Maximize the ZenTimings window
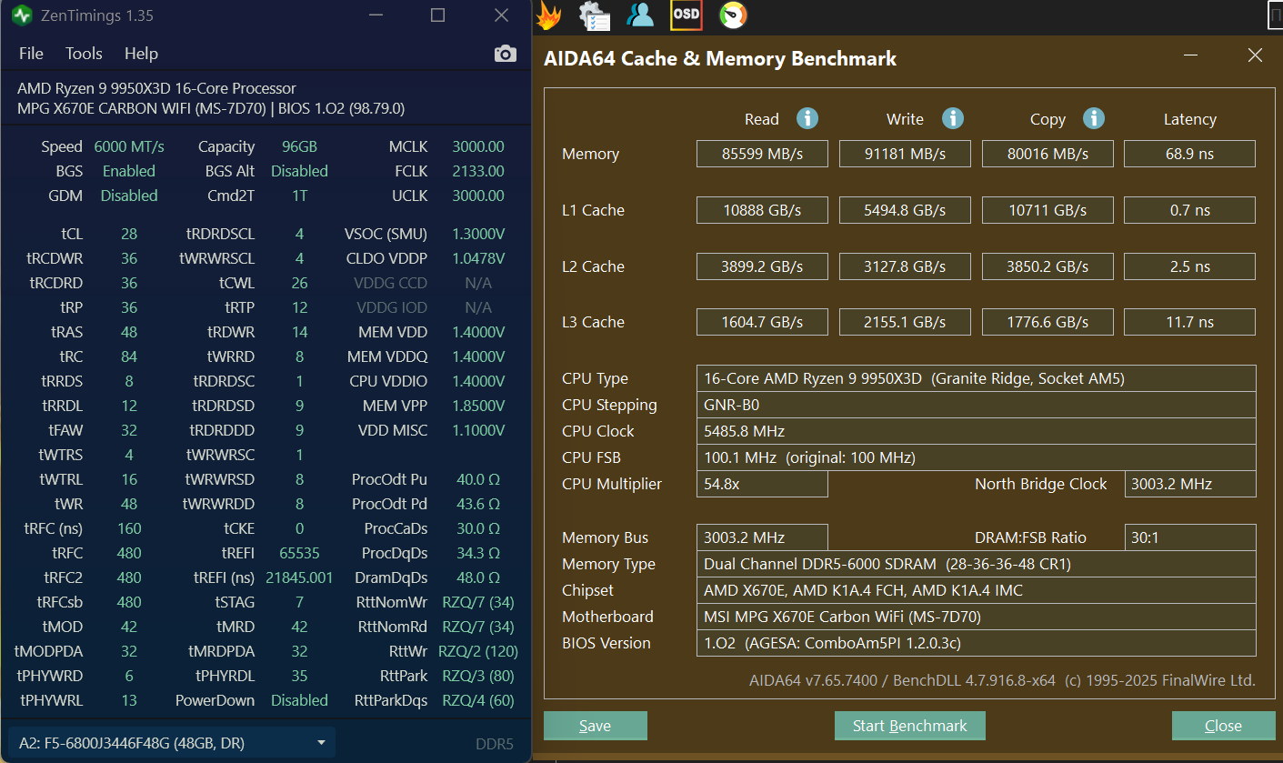The image size is (1283, 763). (437, 15)
